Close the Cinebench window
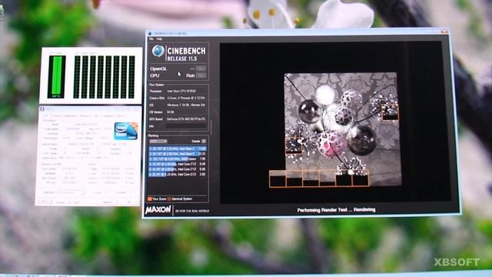492x277 pixels. coord(445,32)
